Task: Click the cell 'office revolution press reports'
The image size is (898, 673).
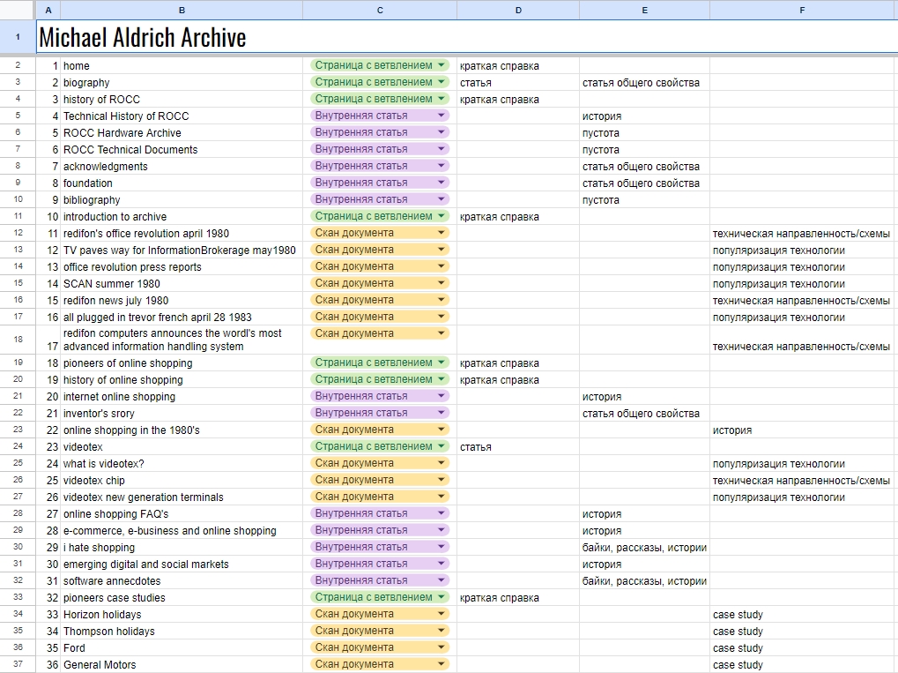Action: [182, 267]
